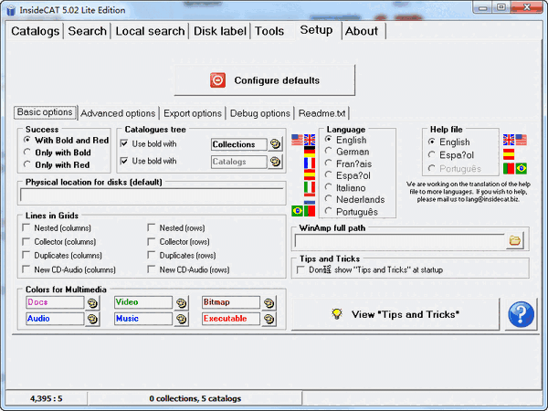Viewport: 548px width, 411px height.
Task: Browse for WinAmp path folder icon
Action: [x=515, y=240]
